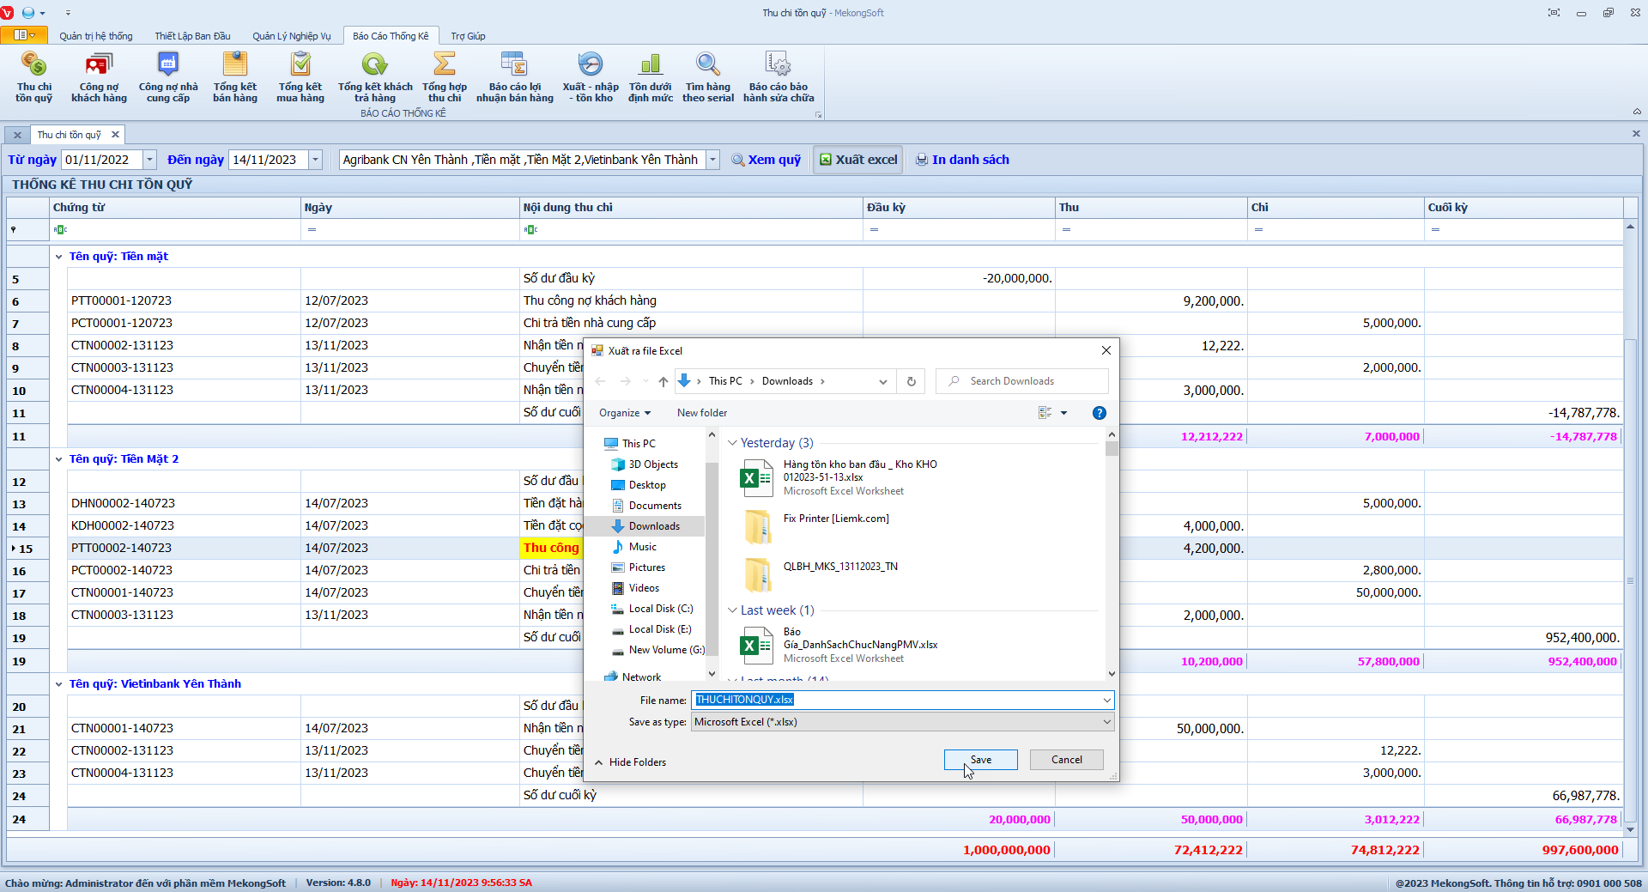
Task: Click refresh icon in dialog address bar
Action: [x=912, y=381]
